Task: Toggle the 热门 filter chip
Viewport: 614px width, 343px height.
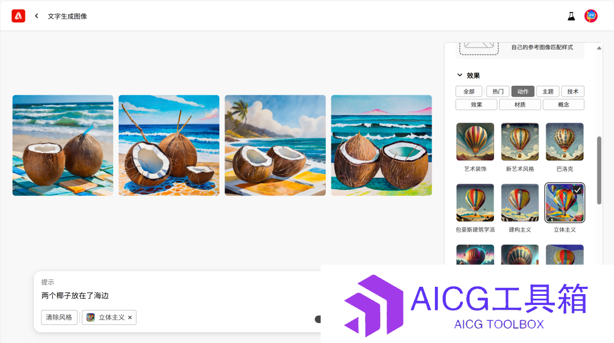Action: pos(497,91)
